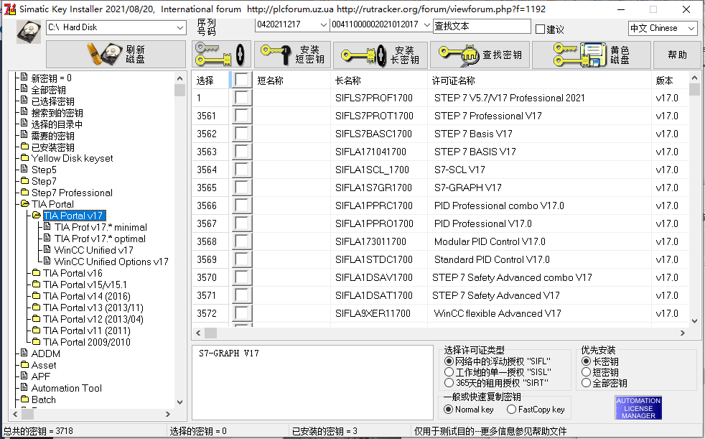Select WinCC Unified v17 tree node

pos(93,250)
